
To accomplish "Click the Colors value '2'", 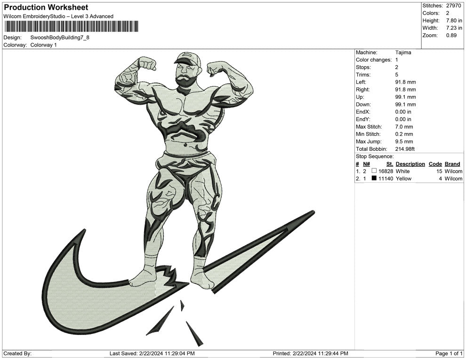I will pos(448,13).
